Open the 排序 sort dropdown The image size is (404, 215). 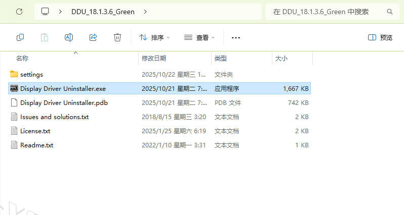tap(154, 37)
